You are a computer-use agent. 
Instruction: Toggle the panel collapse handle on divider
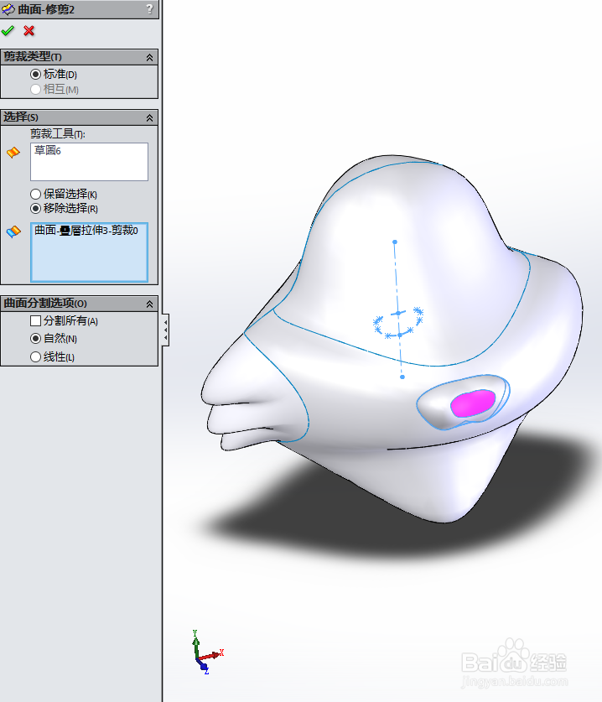coord(166,330)
